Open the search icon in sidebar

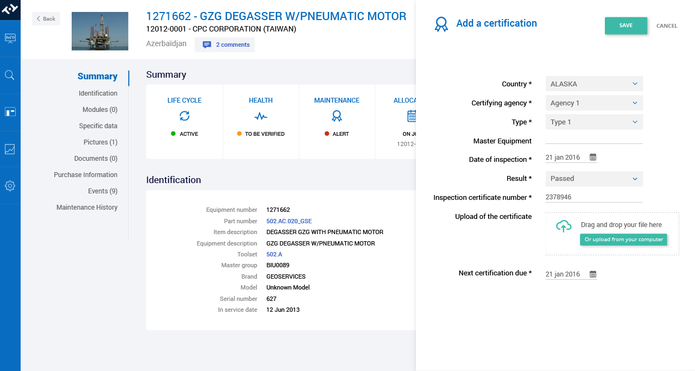(10, 75)
